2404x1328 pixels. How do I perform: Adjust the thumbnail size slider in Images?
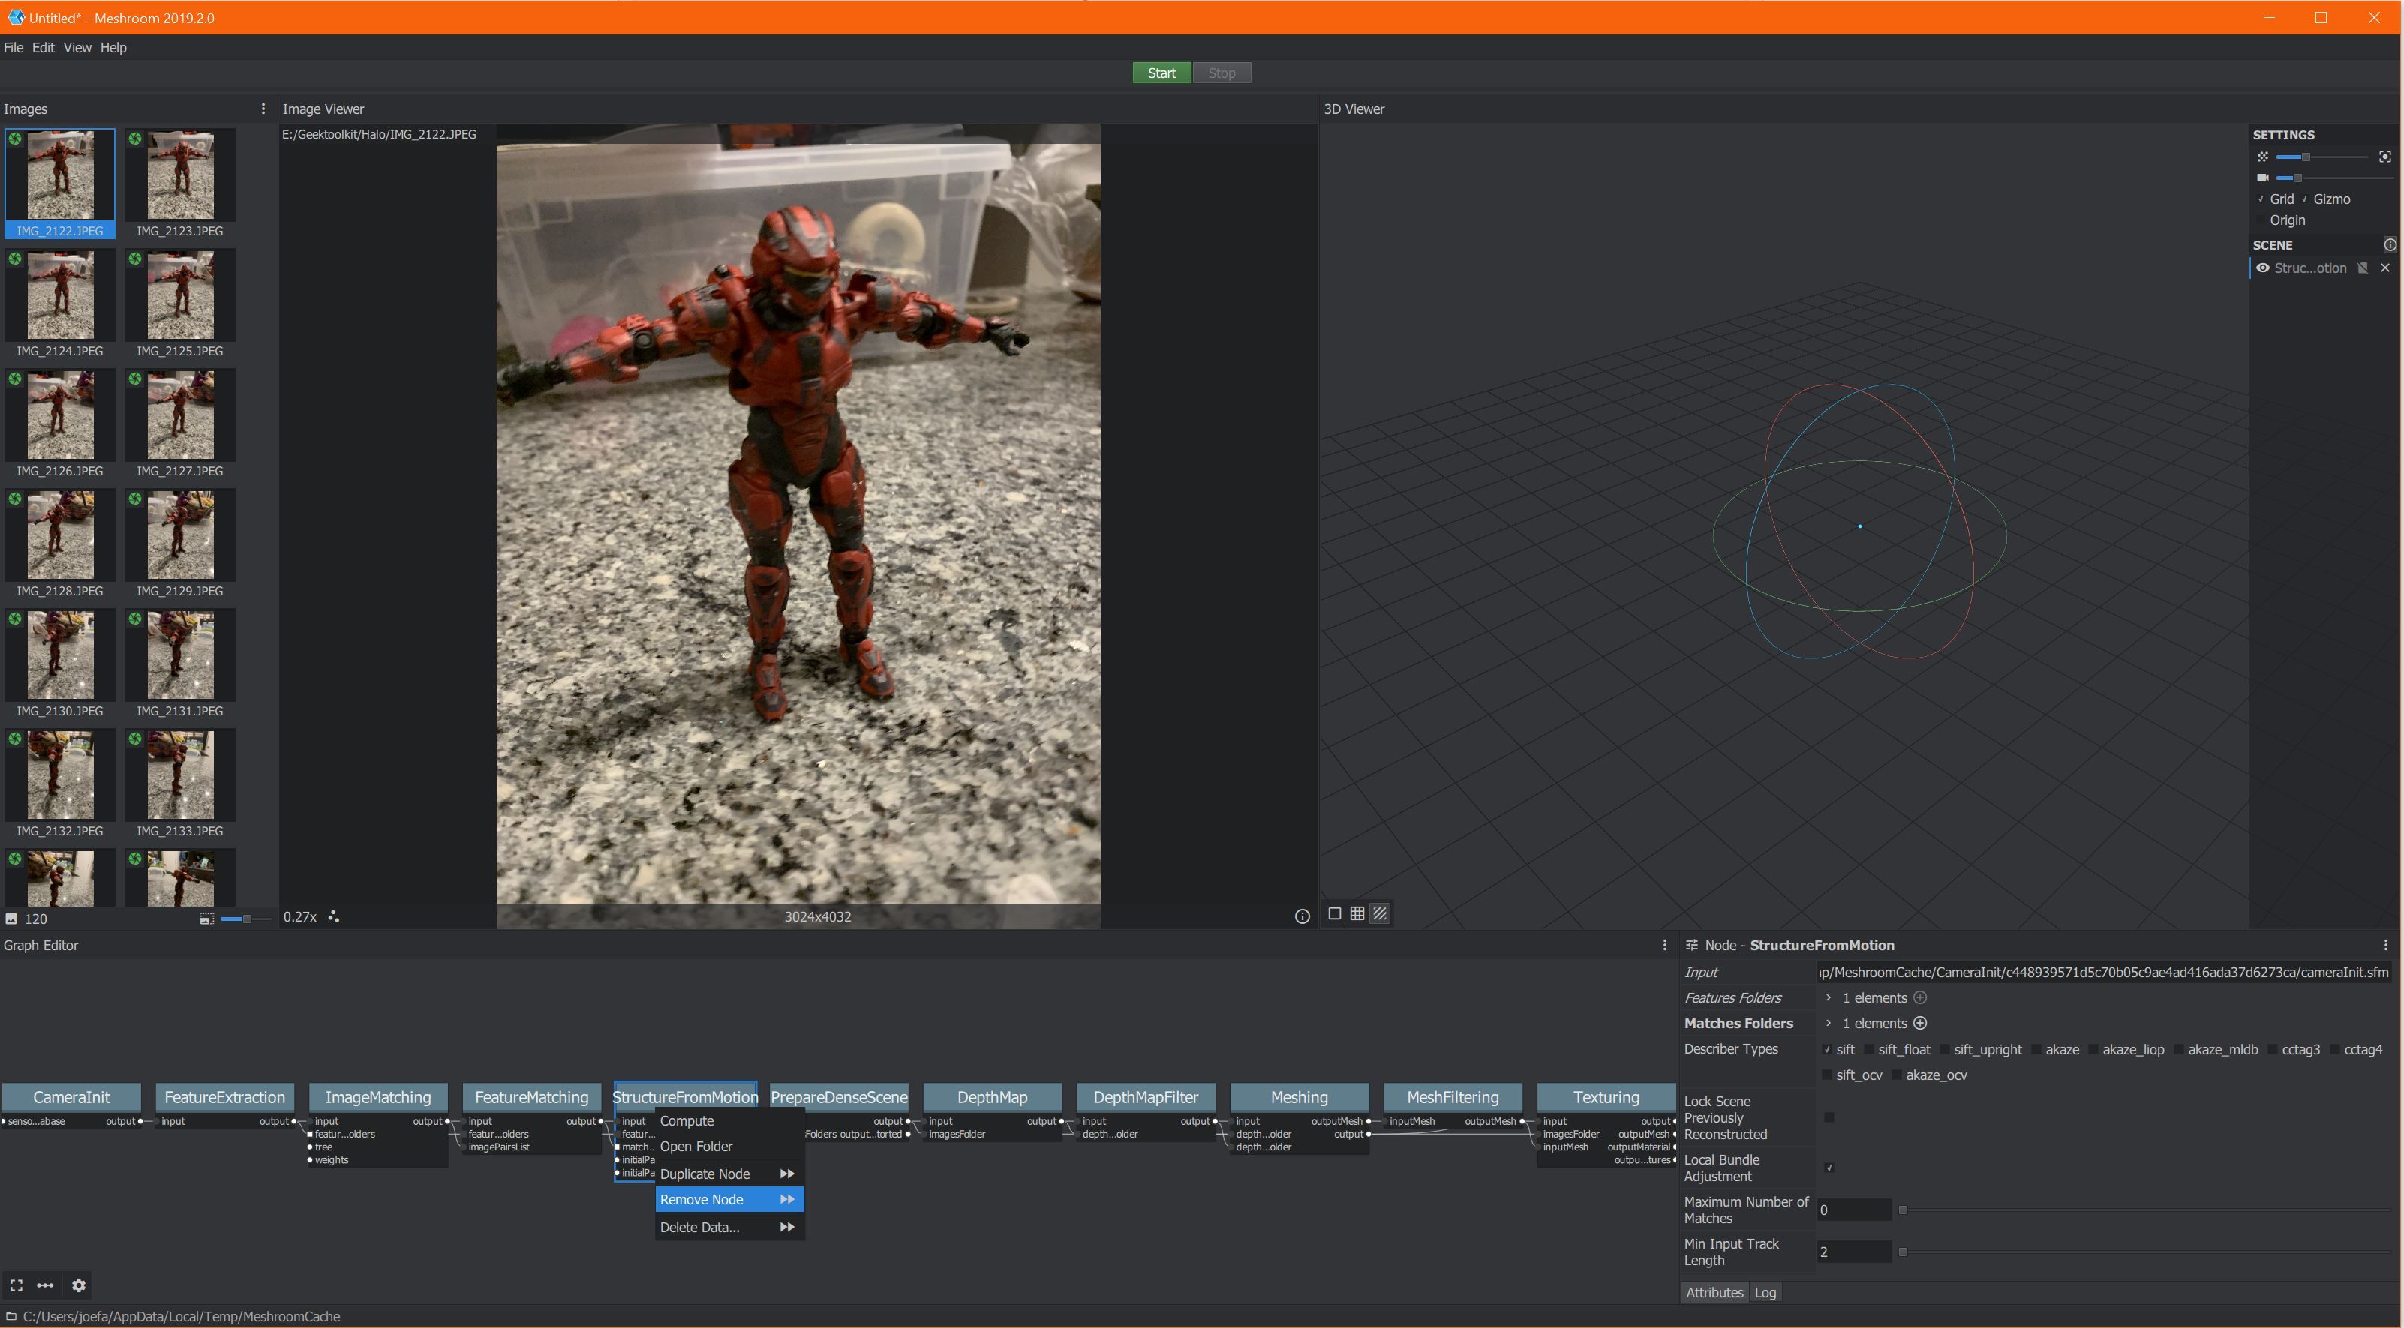tap(246, 919)
